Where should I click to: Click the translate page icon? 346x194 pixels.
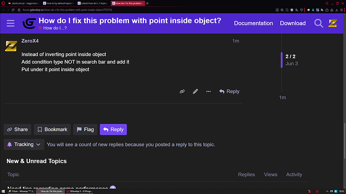(296, 10)
